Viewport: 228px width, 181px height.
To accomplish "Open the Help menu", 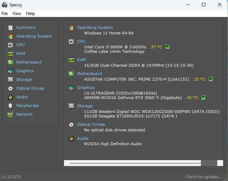I will click(x=30, y=14).
